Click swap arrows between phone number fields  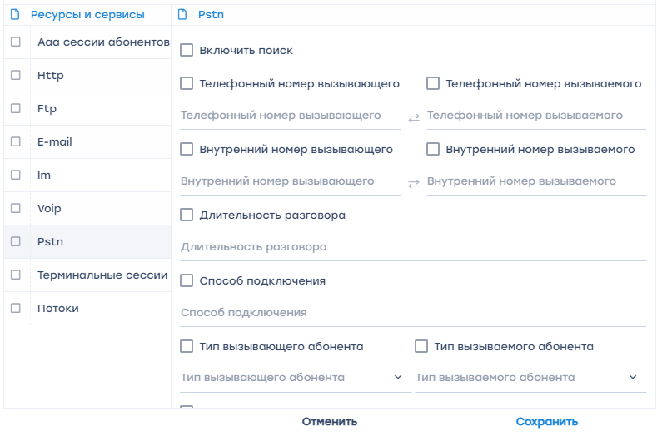(x=414, y=118)
